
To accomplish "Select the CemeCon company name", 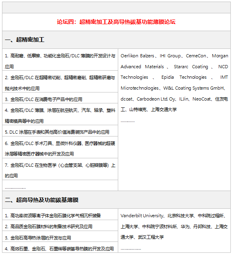I will point(196,56).
